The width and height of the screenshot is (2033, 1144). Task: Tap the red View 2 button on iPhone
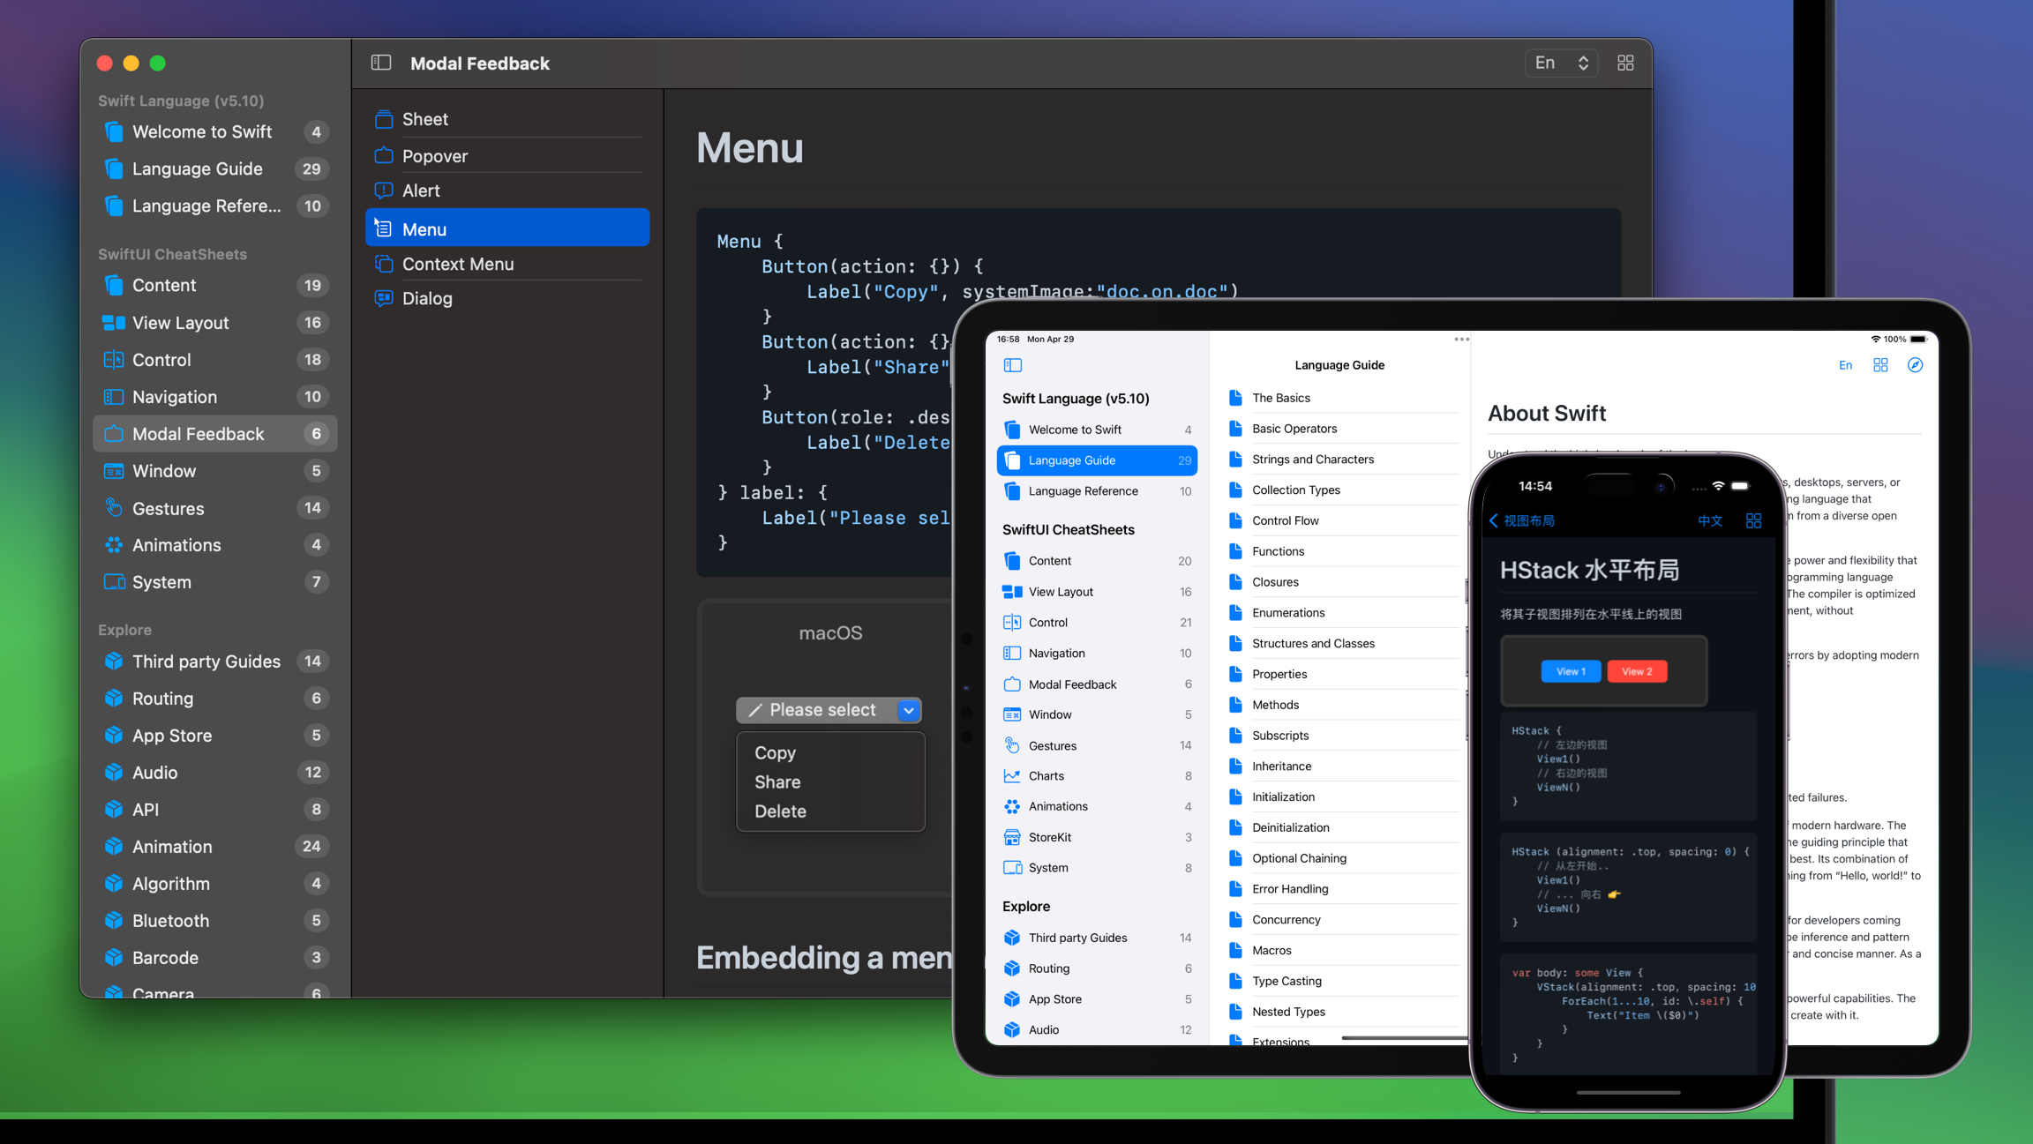pos(1637,671)
